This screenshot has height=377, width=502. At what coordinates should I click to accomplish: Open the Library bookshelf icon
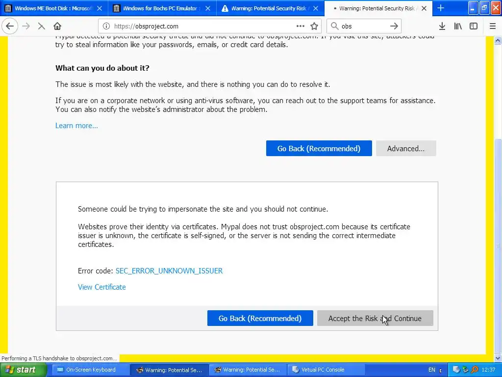point(458,27)
